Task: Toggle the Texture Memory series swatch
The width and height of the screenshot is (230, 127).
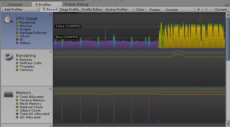Action: tap(17, 100)
